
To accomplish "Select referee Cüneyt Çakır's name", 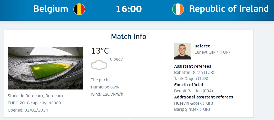I will click(x=212, y=52).
